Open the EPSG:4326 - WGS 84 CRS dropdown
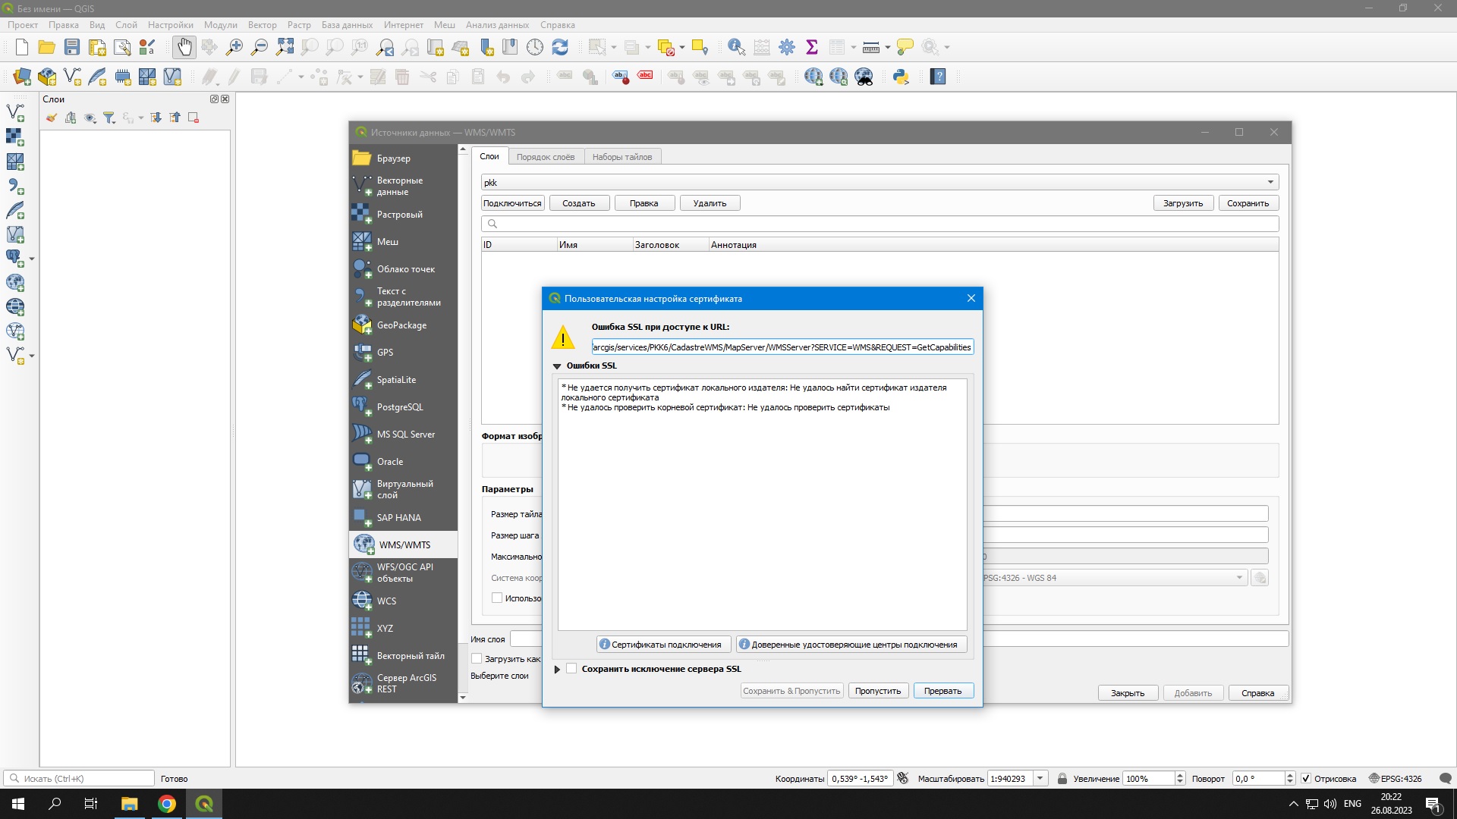This screenshot has width=1457, height=819. pos(1239,578)
